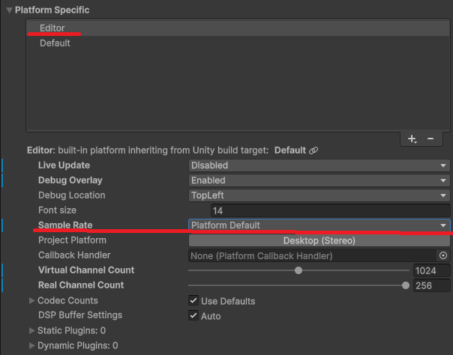Expand Static Plugins foldout
Screen dimensions: 453x355
(x=31, y=330)
